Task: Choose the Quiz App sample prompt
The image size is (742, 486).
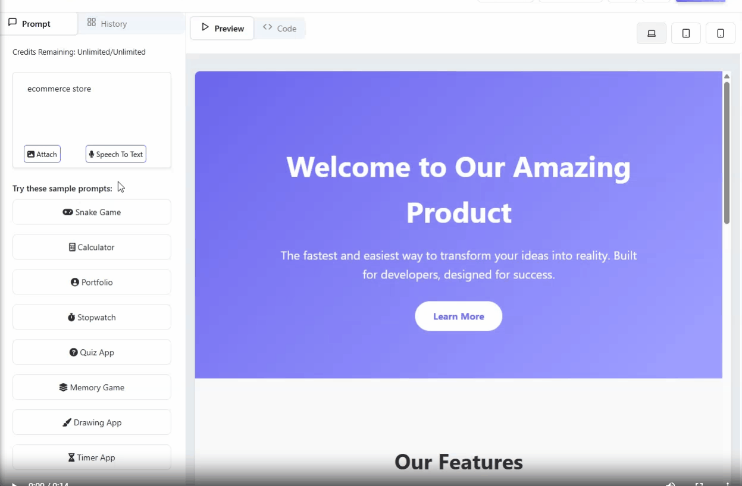Action: (92, 353)
